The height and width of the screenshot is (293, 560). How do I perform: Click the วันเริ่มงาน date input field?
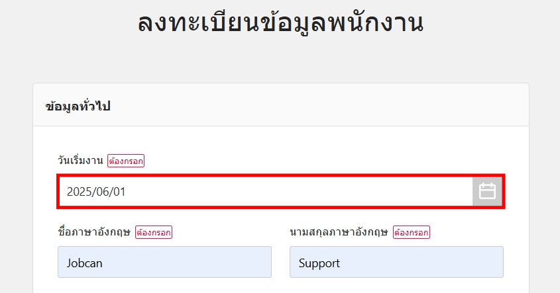point(265,192)
